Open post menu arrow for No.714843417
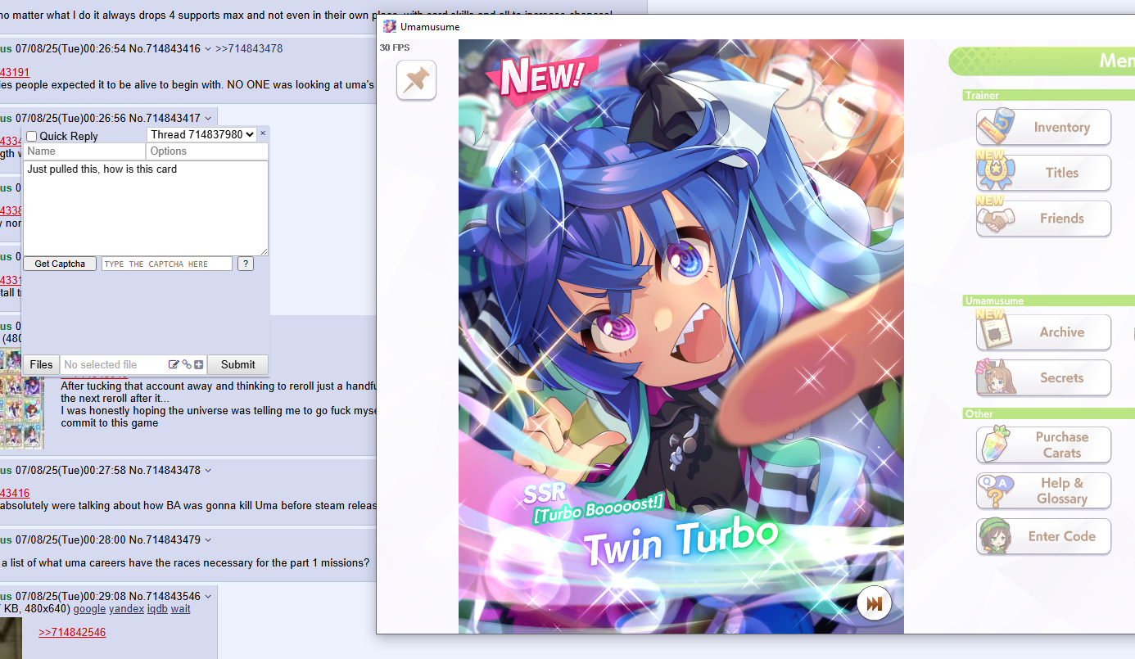The image size is (1135, 659). tap(208, 119)
